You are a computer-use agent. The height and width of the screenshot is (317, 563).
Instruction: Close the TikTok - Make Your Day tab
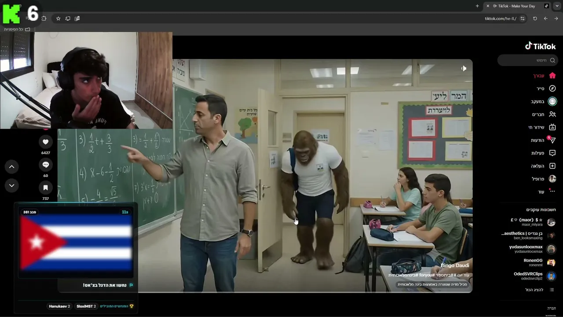487,6
